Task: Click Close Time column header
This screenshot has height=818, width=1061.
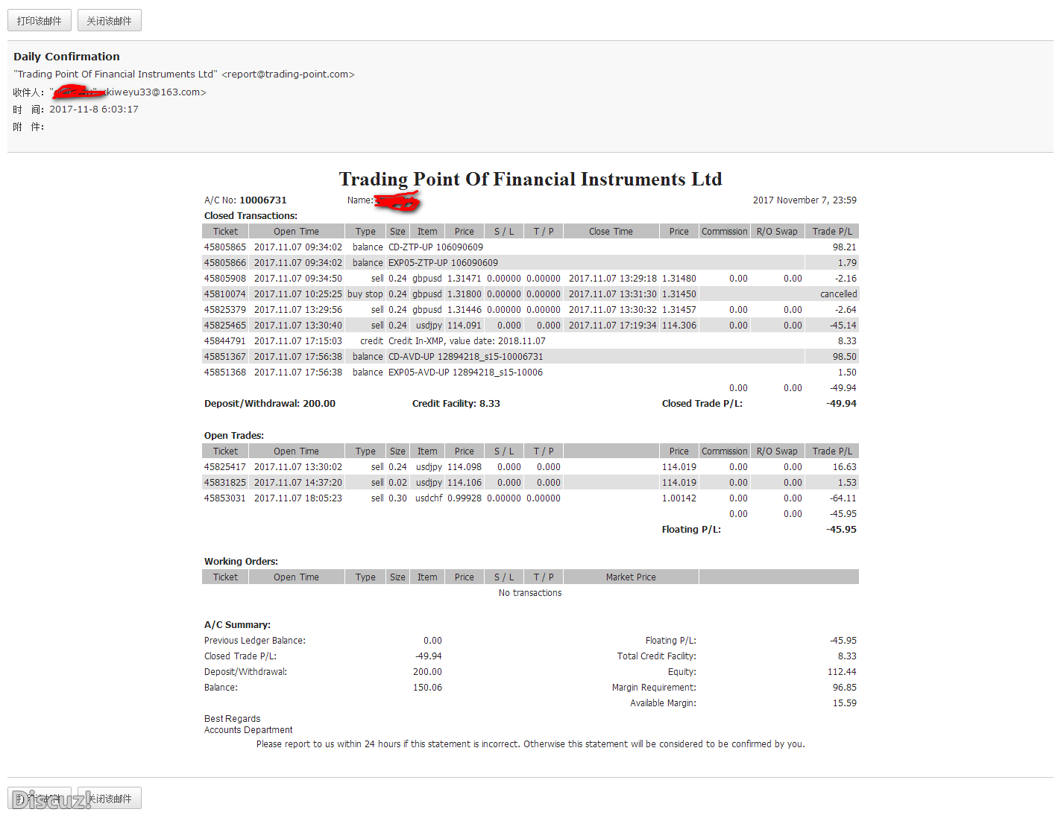Action: [611, 232]
